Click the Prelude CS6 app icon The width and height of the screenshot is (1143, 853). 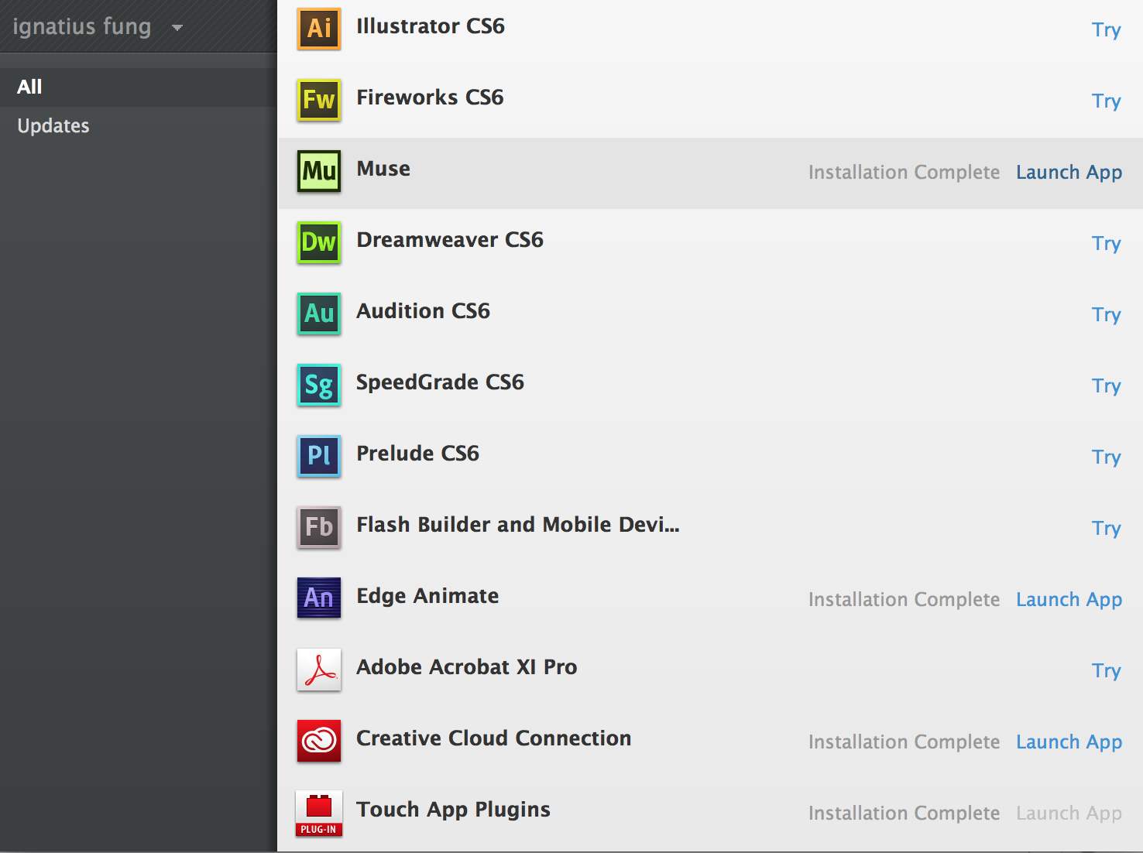pyautogui.click(x=318, y=456)
